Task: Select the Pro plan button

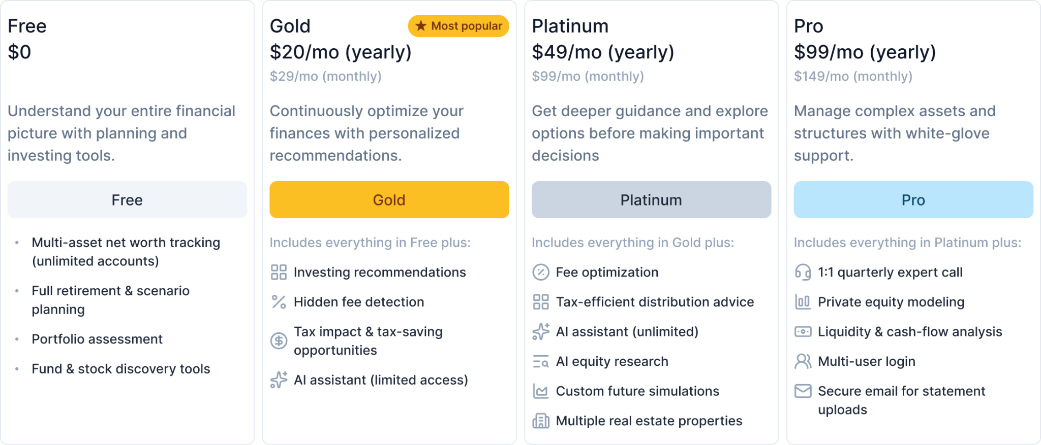Action: coord(913,199)
